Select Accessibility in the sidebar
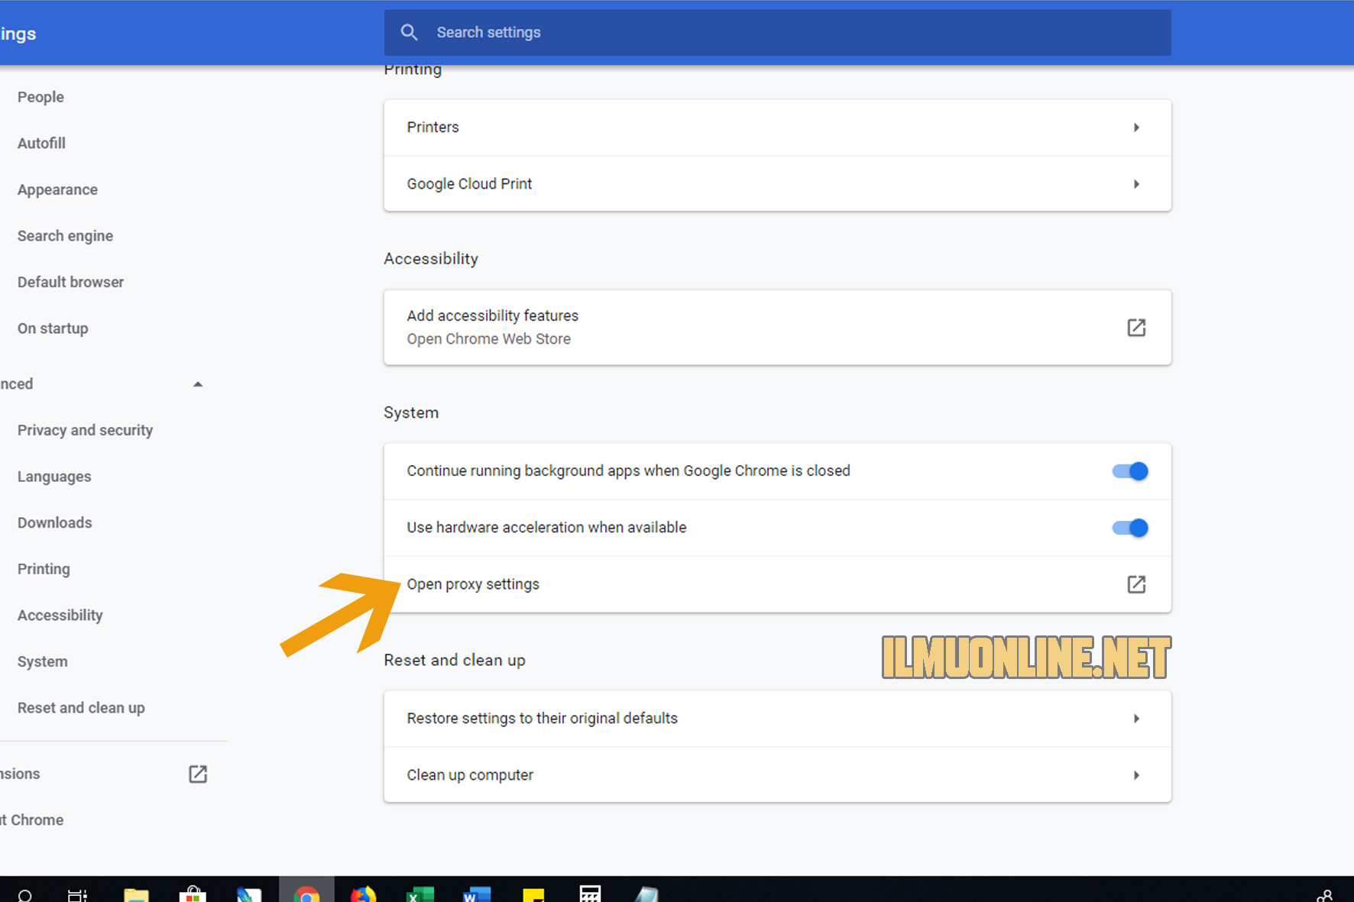The image size is (1354, 902). coord(60,616)
